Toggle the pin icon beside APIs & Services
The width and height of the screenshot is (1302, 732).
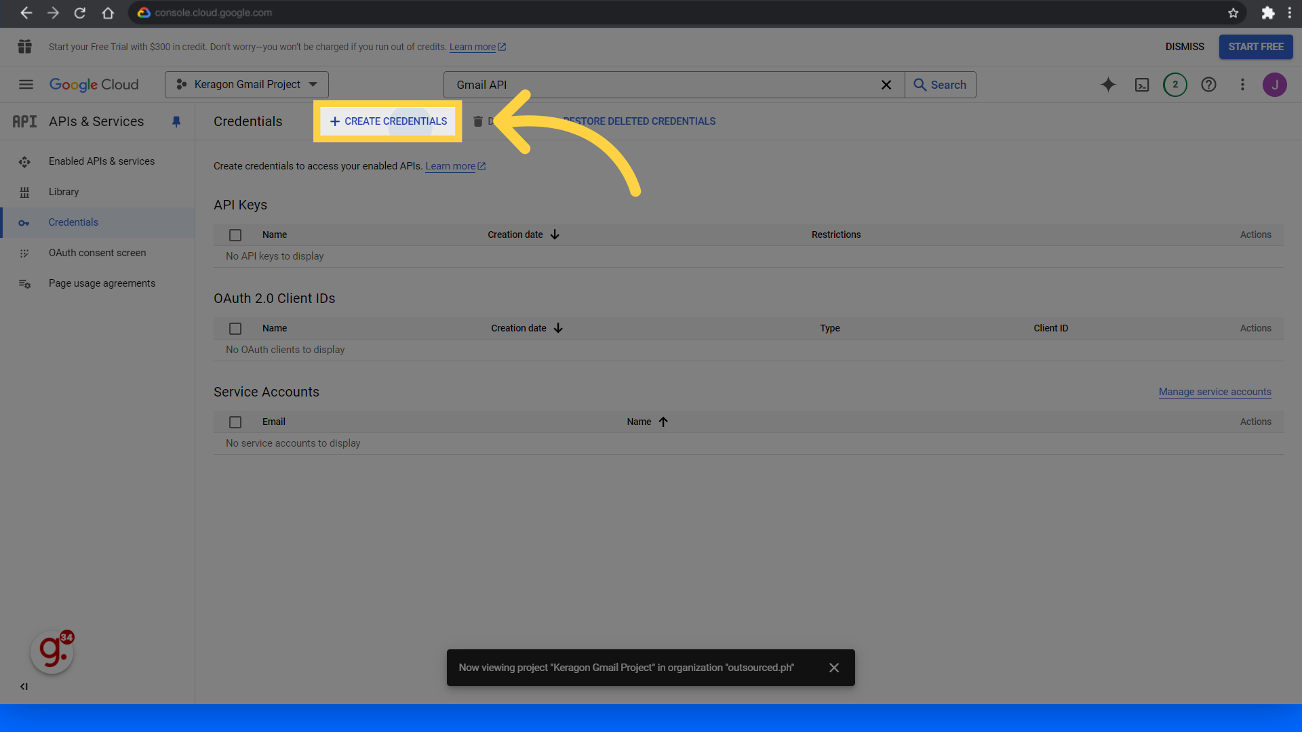pos(176,121)
